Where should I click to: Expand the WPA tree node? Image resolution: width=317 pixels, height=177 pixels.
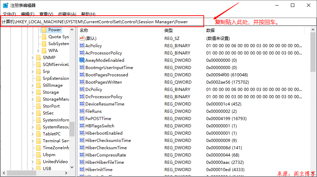[38, 51]
